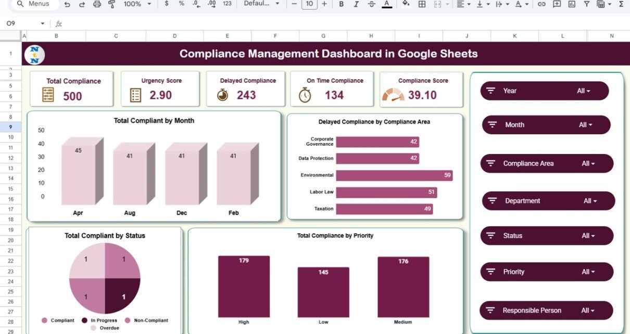630x334 pixels.
Task: Click the Insert link icon
Action: point(541,4)
